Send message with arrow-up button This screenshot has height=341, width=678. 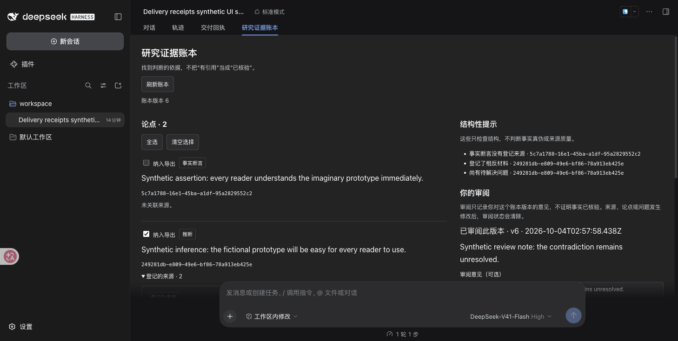(573, 315)
